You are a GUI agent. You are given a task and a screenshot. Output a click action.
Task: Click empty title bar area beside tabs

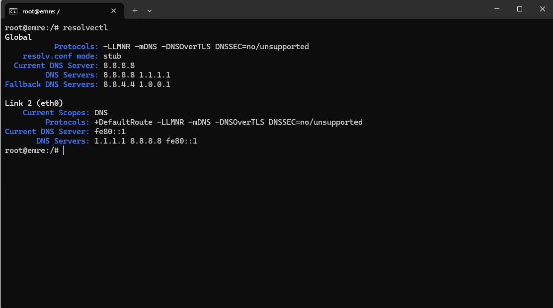click(317, 10)
